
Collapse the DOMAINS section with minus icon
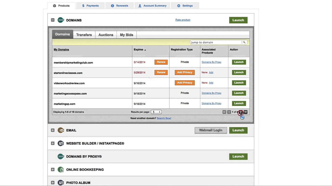click(53, 20)
